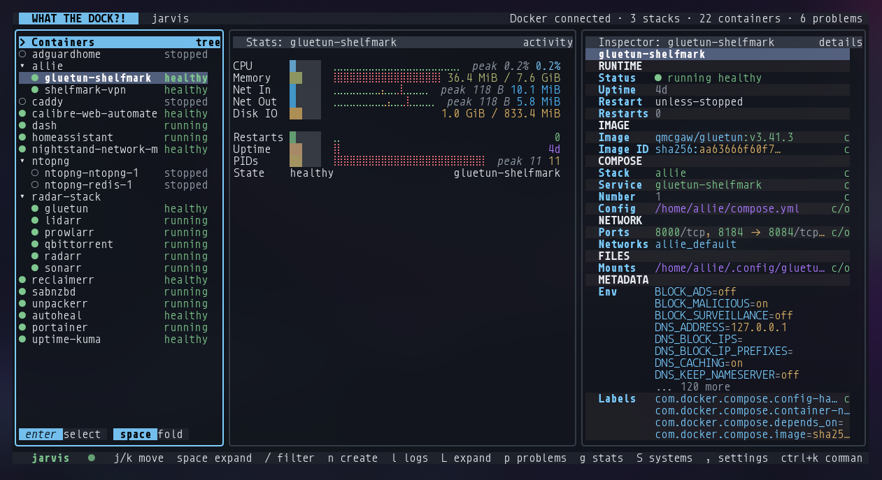Click g stats shortcut

point(602,458)
